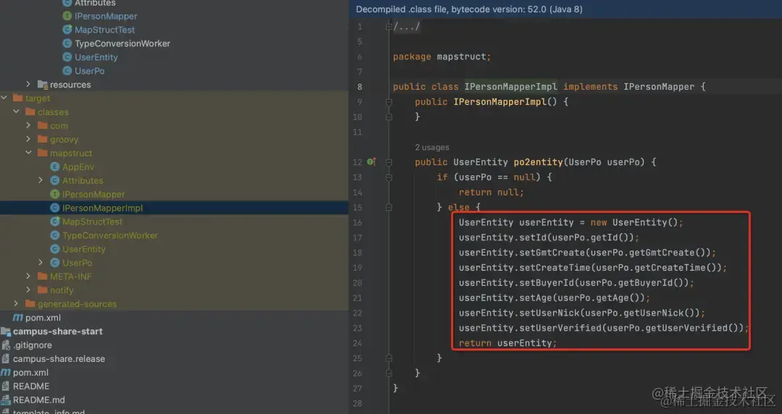Click the setUserVerified call on line 23
Viewport: 782px width, 414px height.
point(560,328)
